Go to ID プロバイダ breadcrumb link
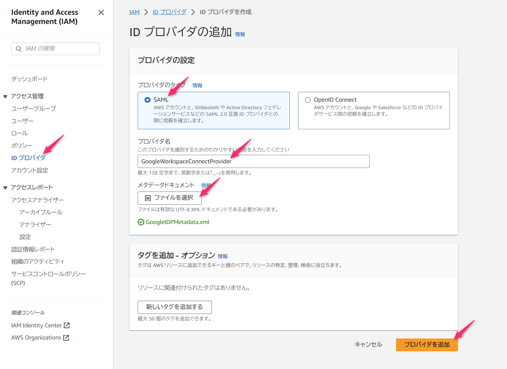Screen dimensions: 507x369 coord(170,12)
